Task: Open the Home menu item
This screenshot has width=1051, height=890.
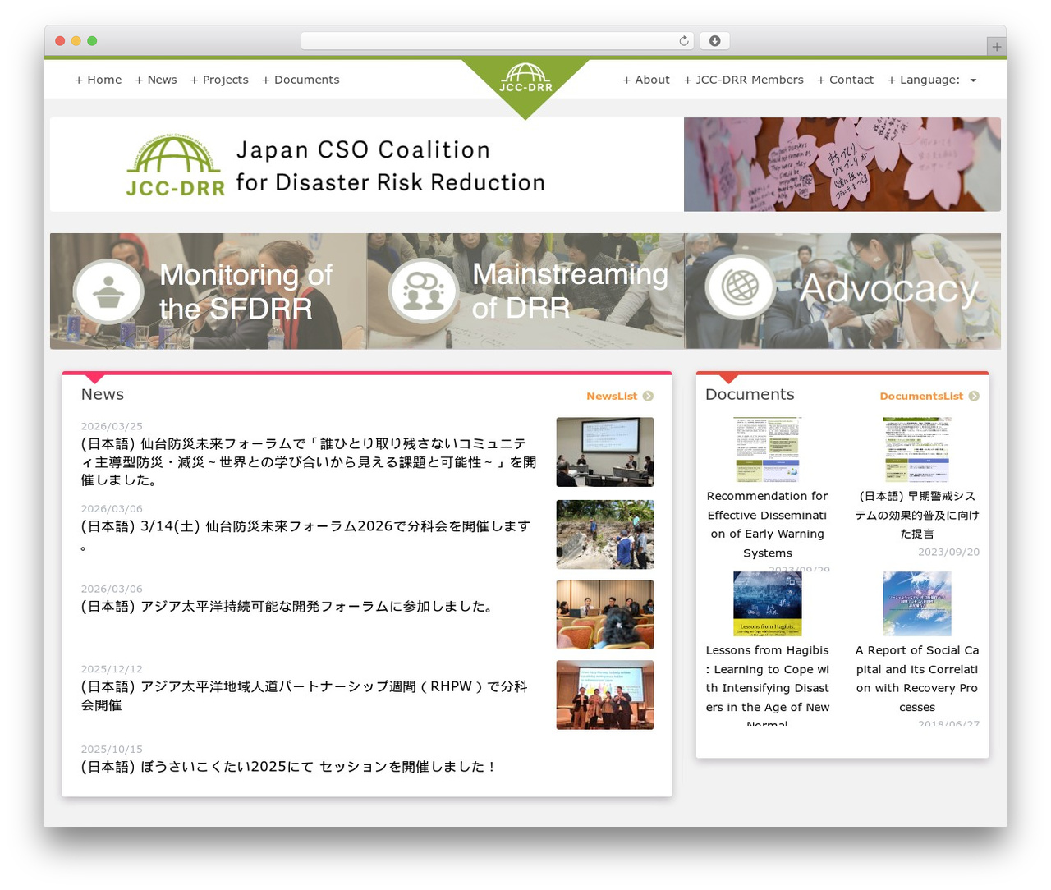Action: pyautogui.click(x=99, y=80)
